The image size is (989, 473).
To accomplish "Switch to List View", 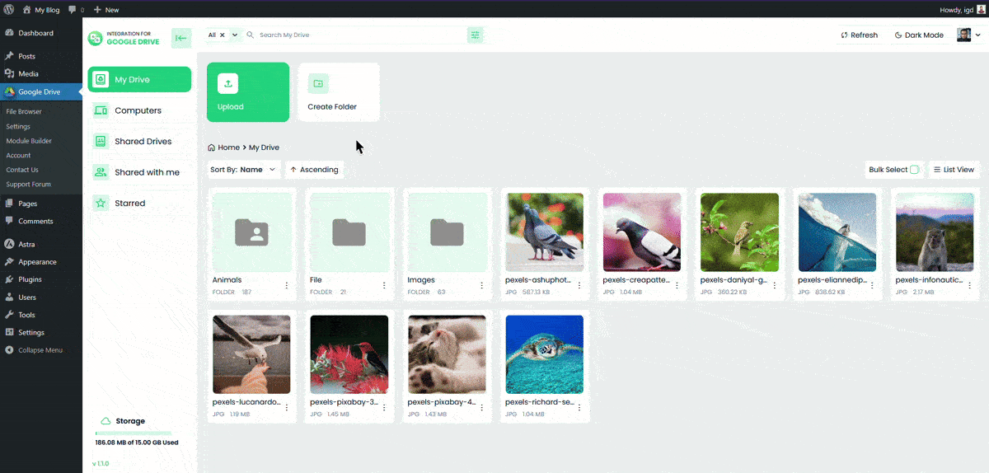I will point(954,170).
